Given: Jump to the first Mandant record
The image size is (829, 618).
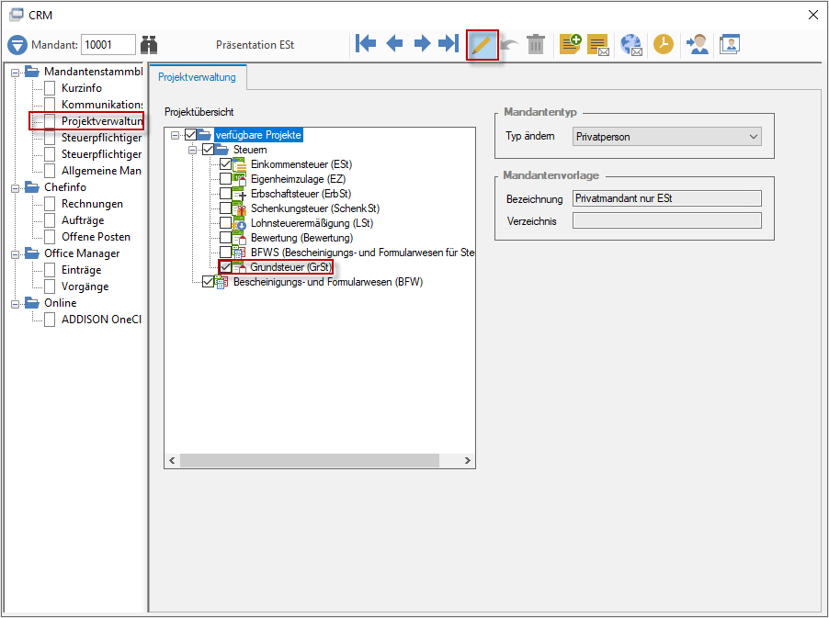Looking at the screenshot, I should [366, 44].
